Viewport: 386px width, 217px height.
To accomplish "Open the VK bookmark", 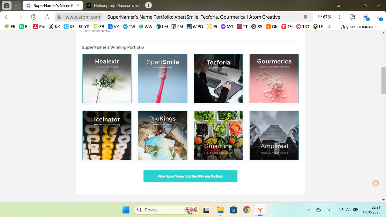I will point(113,27).
